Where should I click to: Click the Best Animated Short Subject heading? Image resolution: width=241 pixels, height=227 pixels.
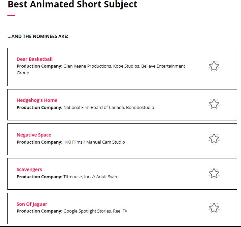tap(72, 5)
